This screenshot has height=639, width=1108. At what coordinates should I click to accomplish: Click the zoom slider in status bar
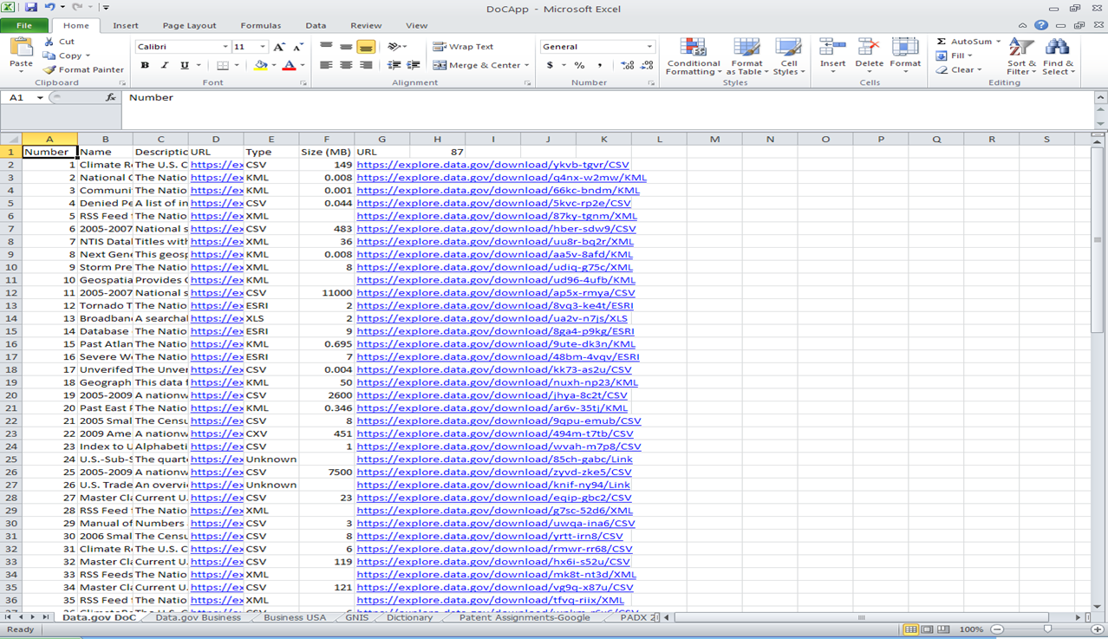[1047, 629]
